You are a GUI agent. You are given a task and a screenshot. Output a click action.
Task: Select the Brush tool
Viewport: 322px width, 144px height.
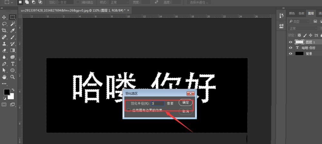[x=13, y=37]
